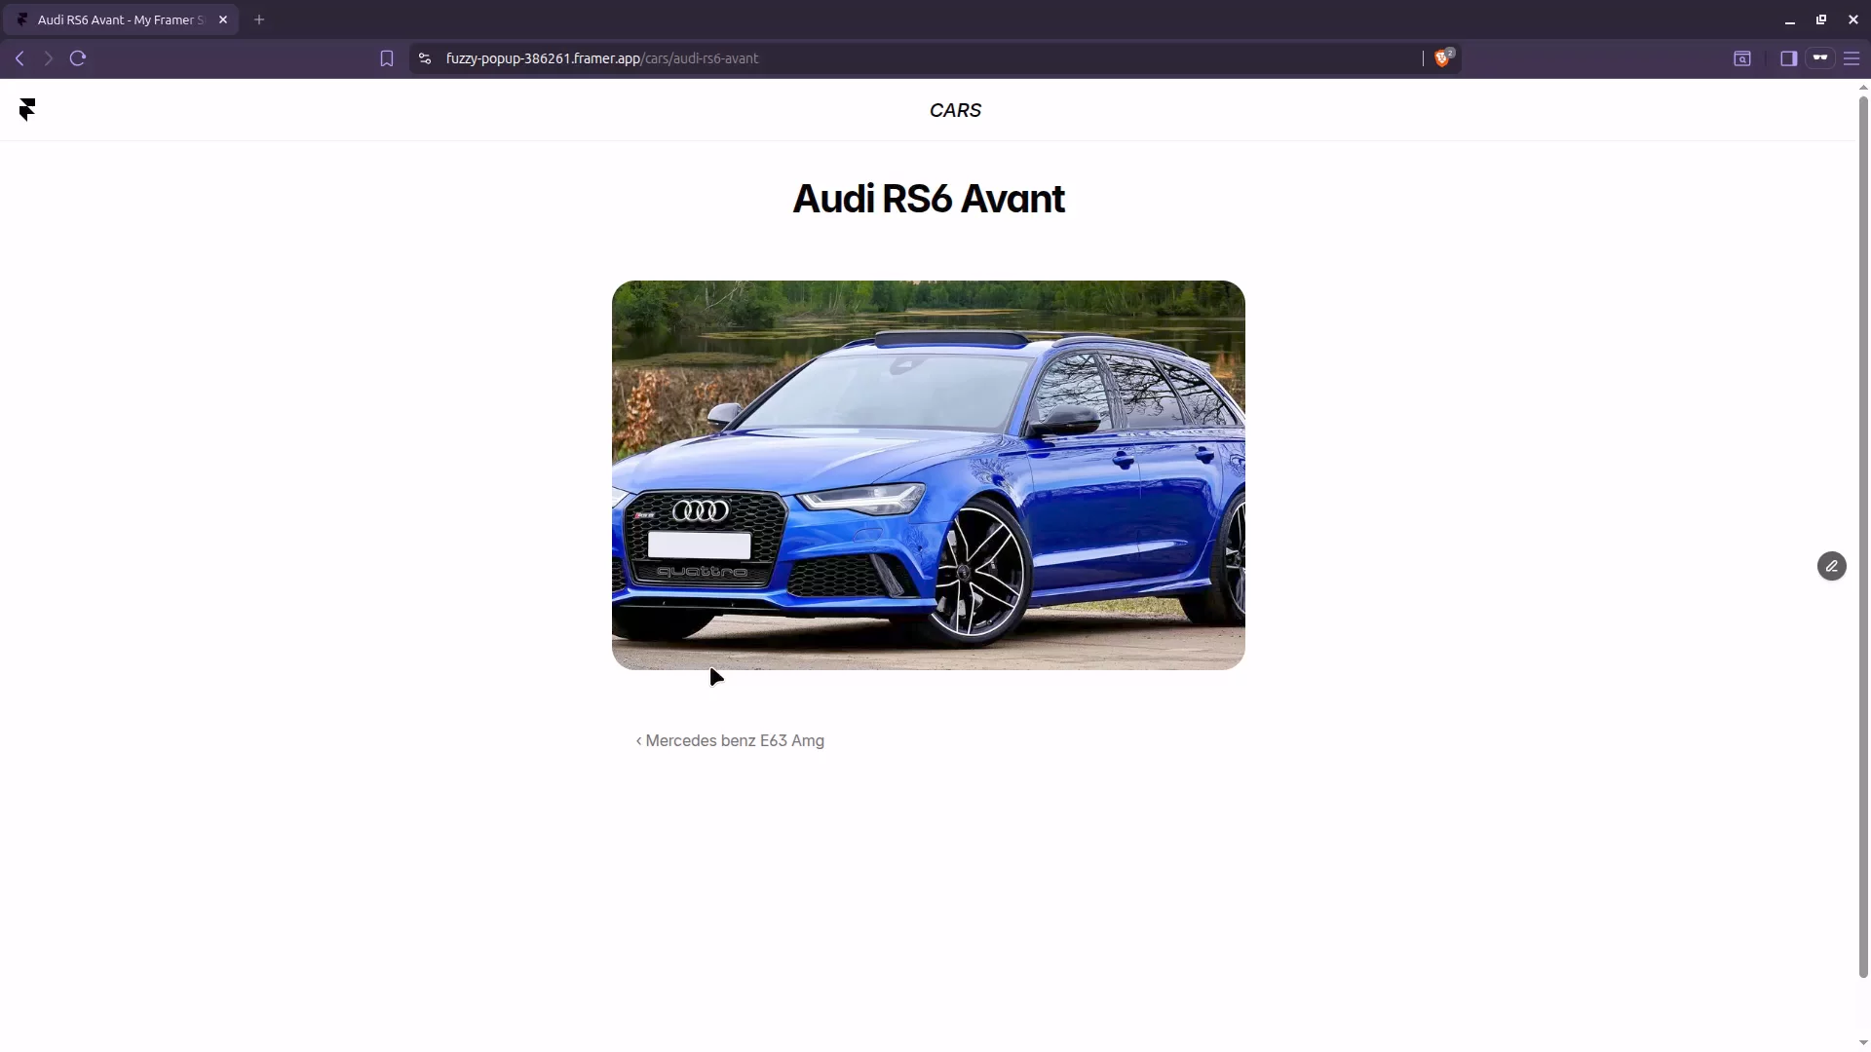Restore down the browser window

[1821, 19]
